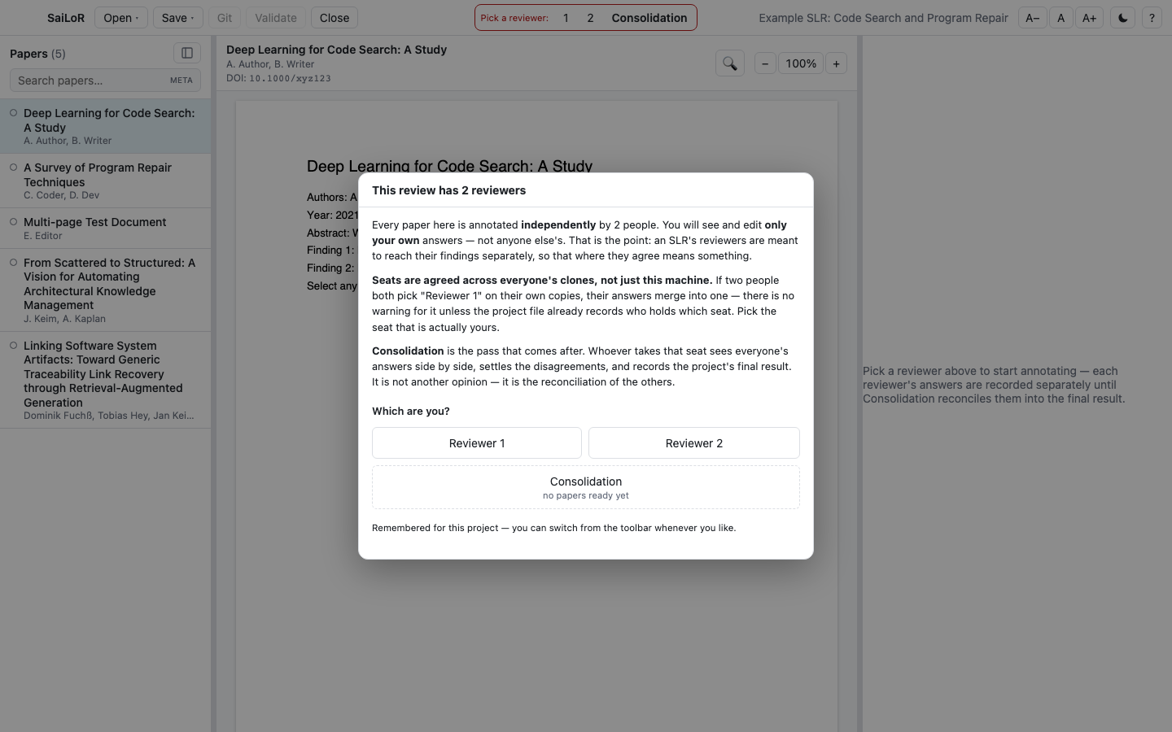Choose Consolidation seat in the dialog
Image resolution: width=1172 pixels, height=732 pixels.
tap(586, 487)
